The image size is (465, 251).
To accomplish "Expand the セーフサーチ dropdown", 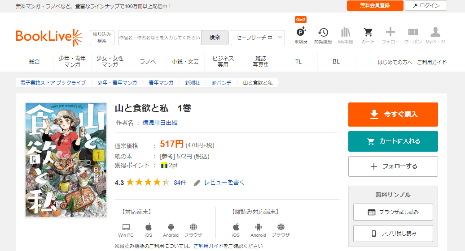I will tap(258, 38).
